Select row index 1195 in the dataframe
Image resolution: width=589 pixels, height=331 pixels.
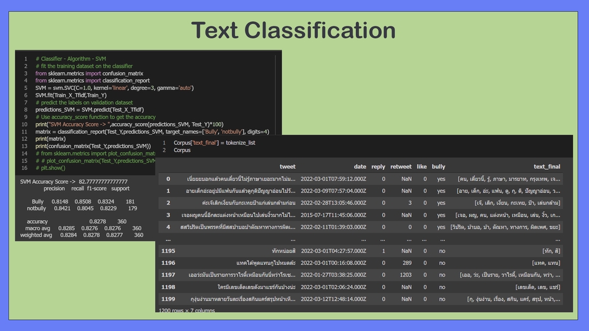(x=168, y=251)
